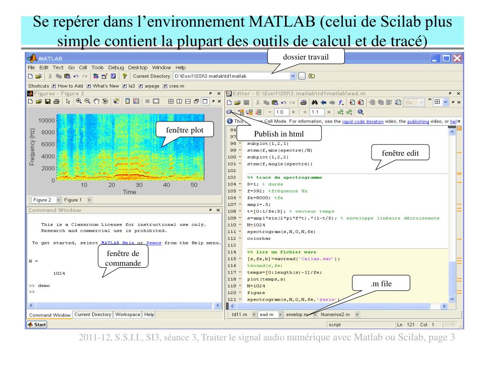The height and width of the screenshot is (366, 489).
Task: Insert Colorbar using figure toolbar icon
Action: coord(127,101)
